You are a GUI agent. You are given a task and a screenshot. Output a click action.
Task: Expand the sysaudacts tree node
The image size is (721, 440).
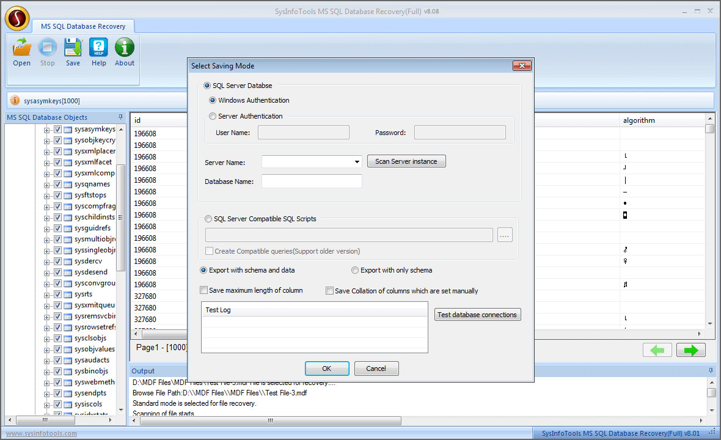[48, 360]
